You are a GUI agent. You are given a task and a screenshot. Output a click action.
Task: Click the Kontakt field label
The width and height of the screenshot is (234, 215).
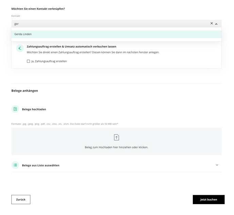(16, 16)
